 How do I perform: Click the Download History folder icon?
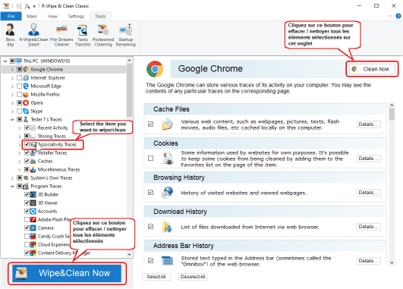(x=167, y=227)
